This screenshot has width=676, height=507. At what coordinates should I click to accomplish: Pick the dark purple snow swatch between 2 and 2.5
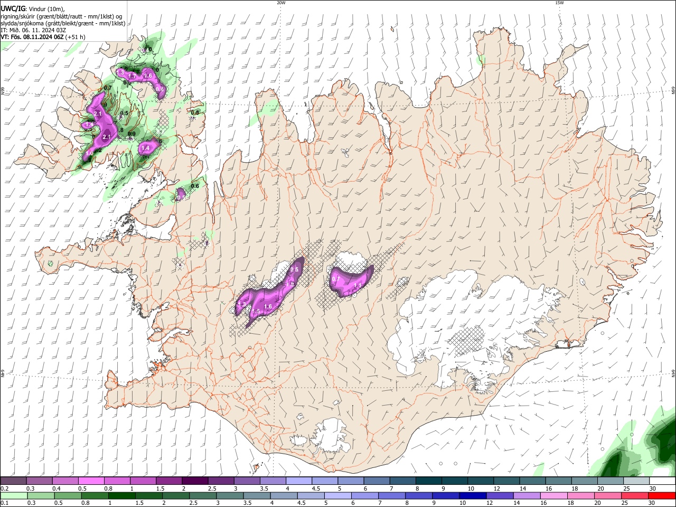194,481
